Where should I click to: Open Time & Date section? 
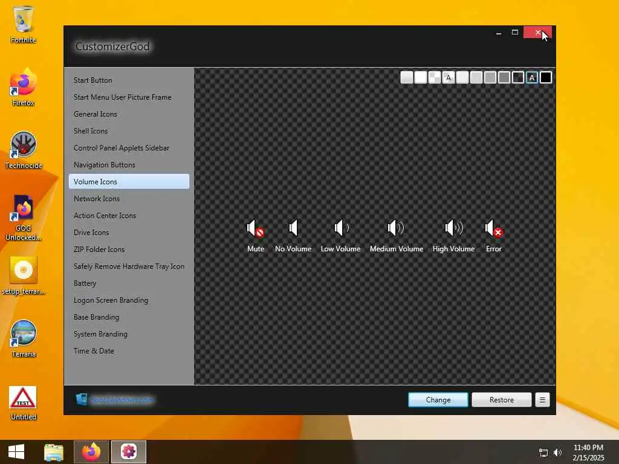(129, 351)
